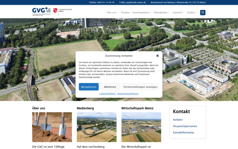Click the Wirtschaftspark Mainz heading
The width and height of the screenshot is (238, 149).
(x=137, y=108)
